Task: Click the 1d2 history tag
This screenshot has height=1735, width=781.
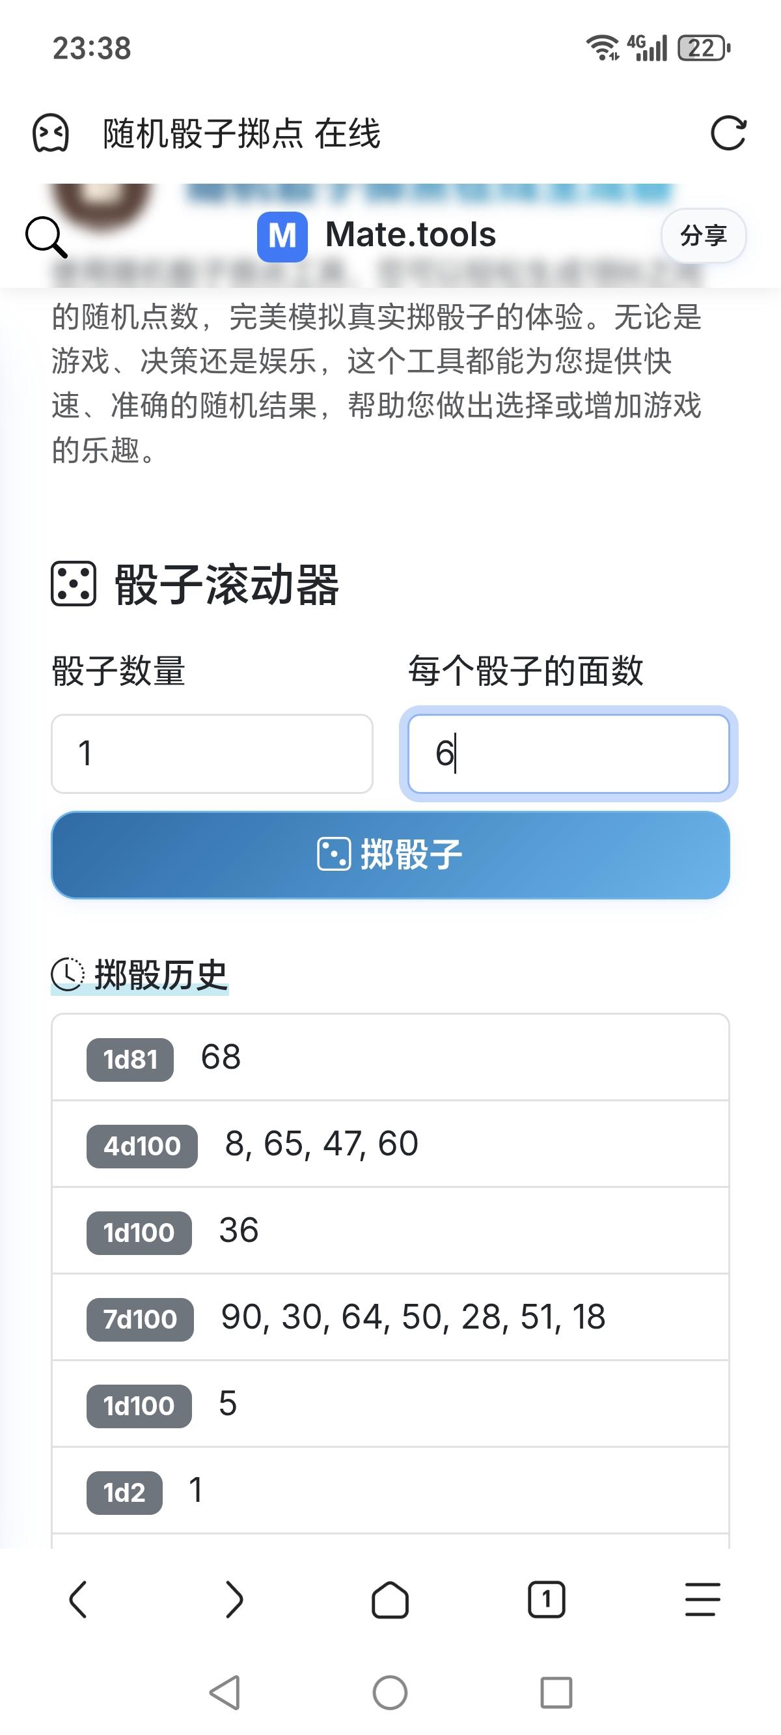Action: [x=124, y=1493]
